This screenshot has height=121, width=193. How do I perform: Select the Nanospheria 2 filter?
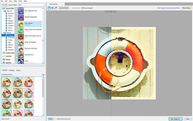coord(30,55)
